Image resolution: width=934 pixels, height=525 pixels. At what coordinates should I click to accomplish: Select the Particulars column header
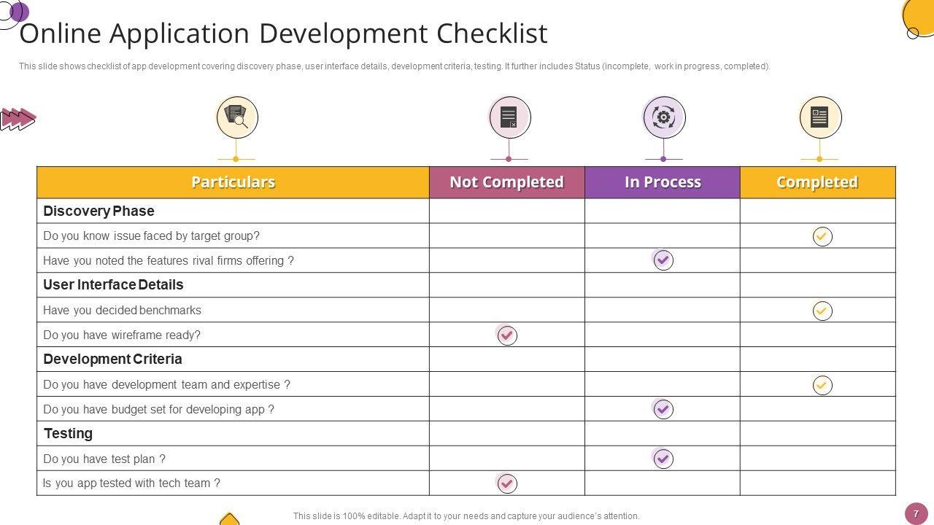tap(233, 182)
